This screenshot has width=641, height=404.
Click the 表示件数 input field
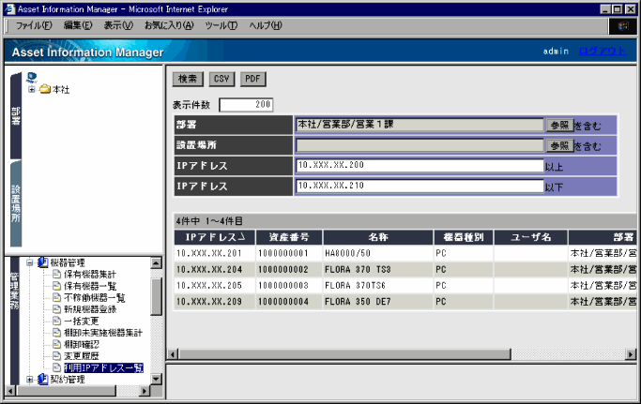point(246,105)
